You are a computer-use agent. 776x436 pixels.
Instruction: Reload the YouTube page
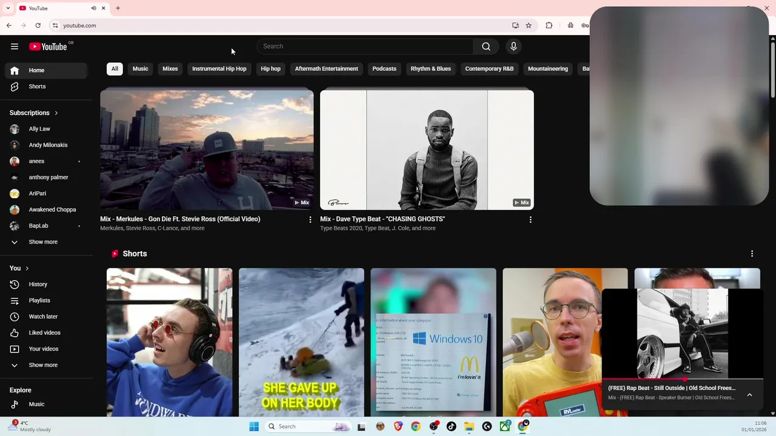[x=38, y=25]
